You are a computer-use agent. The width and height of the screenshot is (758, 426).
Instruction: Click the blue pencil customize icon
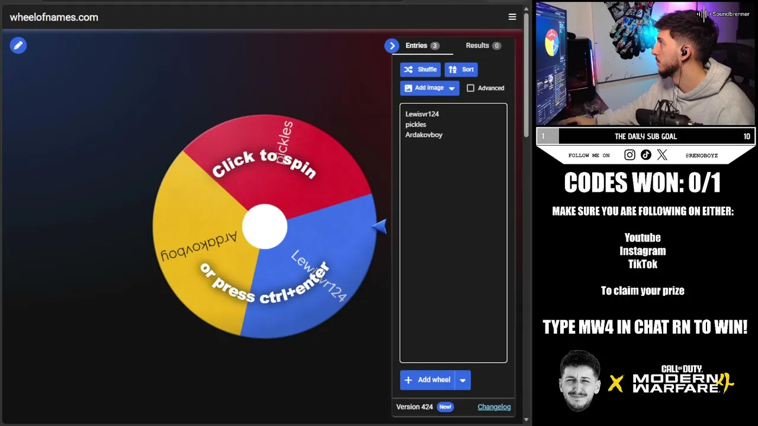click(x=18, y=46)
